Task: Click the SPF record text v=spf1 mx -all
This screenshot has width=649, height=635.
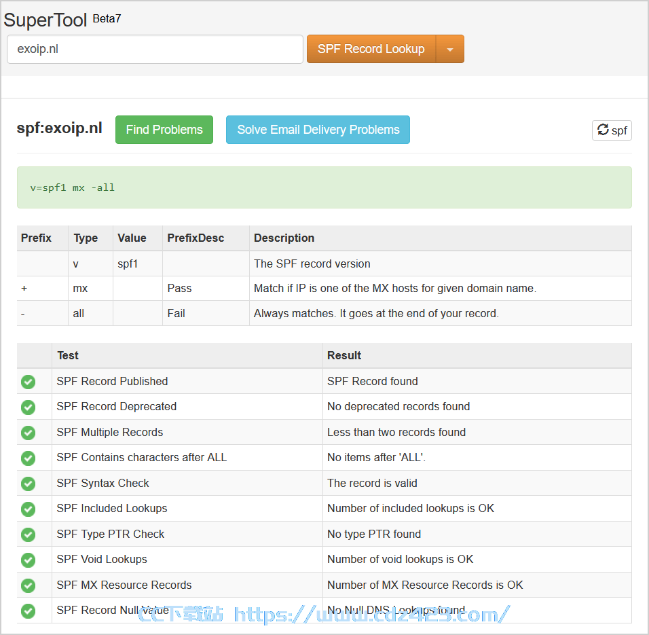Action: click(x=73, y=187)
